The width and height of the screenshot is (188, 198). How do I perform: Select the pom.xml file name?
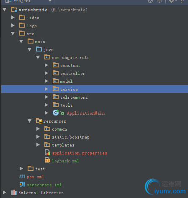(x=35, y=177)
